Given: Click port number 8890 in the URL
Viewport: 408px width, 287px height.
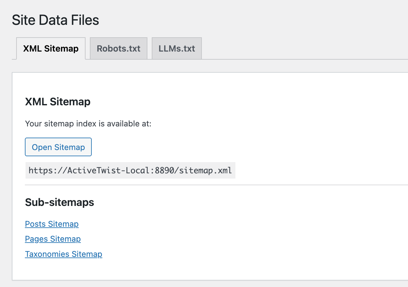Looking at the screenshot, I should click(167, 170).
